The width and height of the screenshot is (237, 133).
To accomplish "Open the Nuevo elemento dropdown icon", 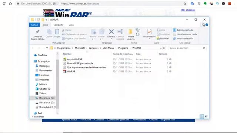I will [137, 30].
